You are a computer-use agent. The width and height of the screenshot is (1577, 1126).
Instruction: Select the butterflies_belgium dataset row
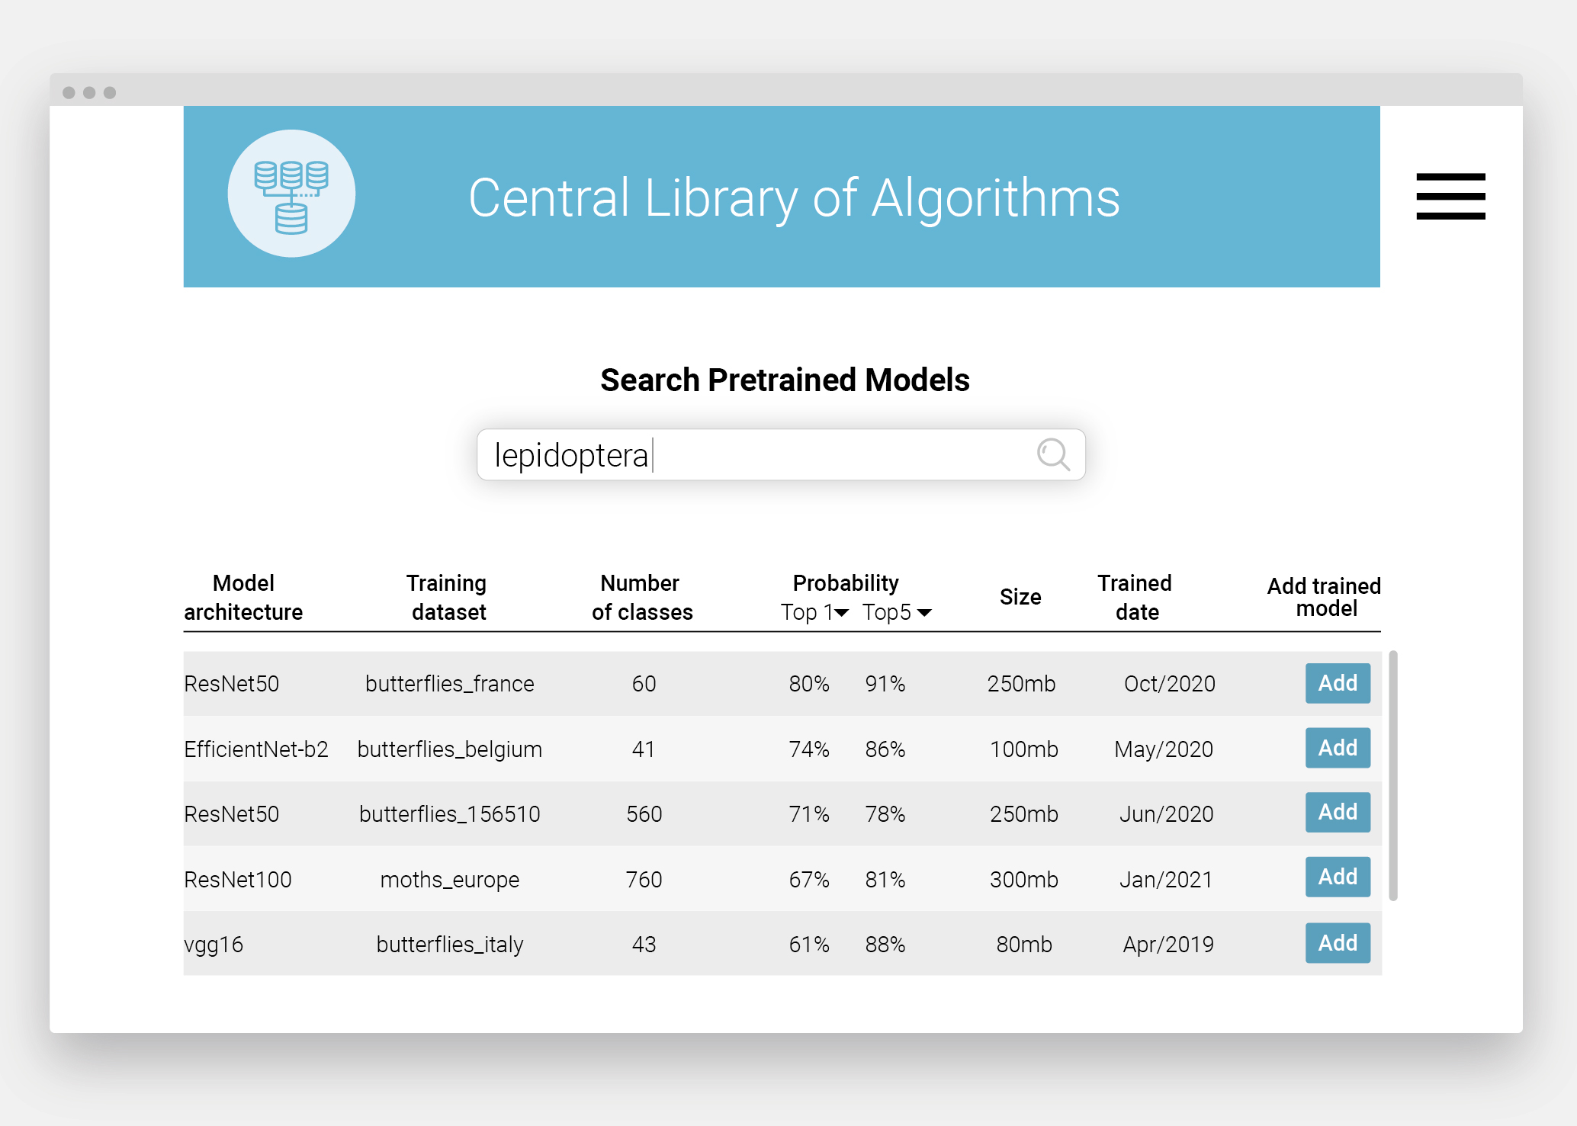(782, 749)
